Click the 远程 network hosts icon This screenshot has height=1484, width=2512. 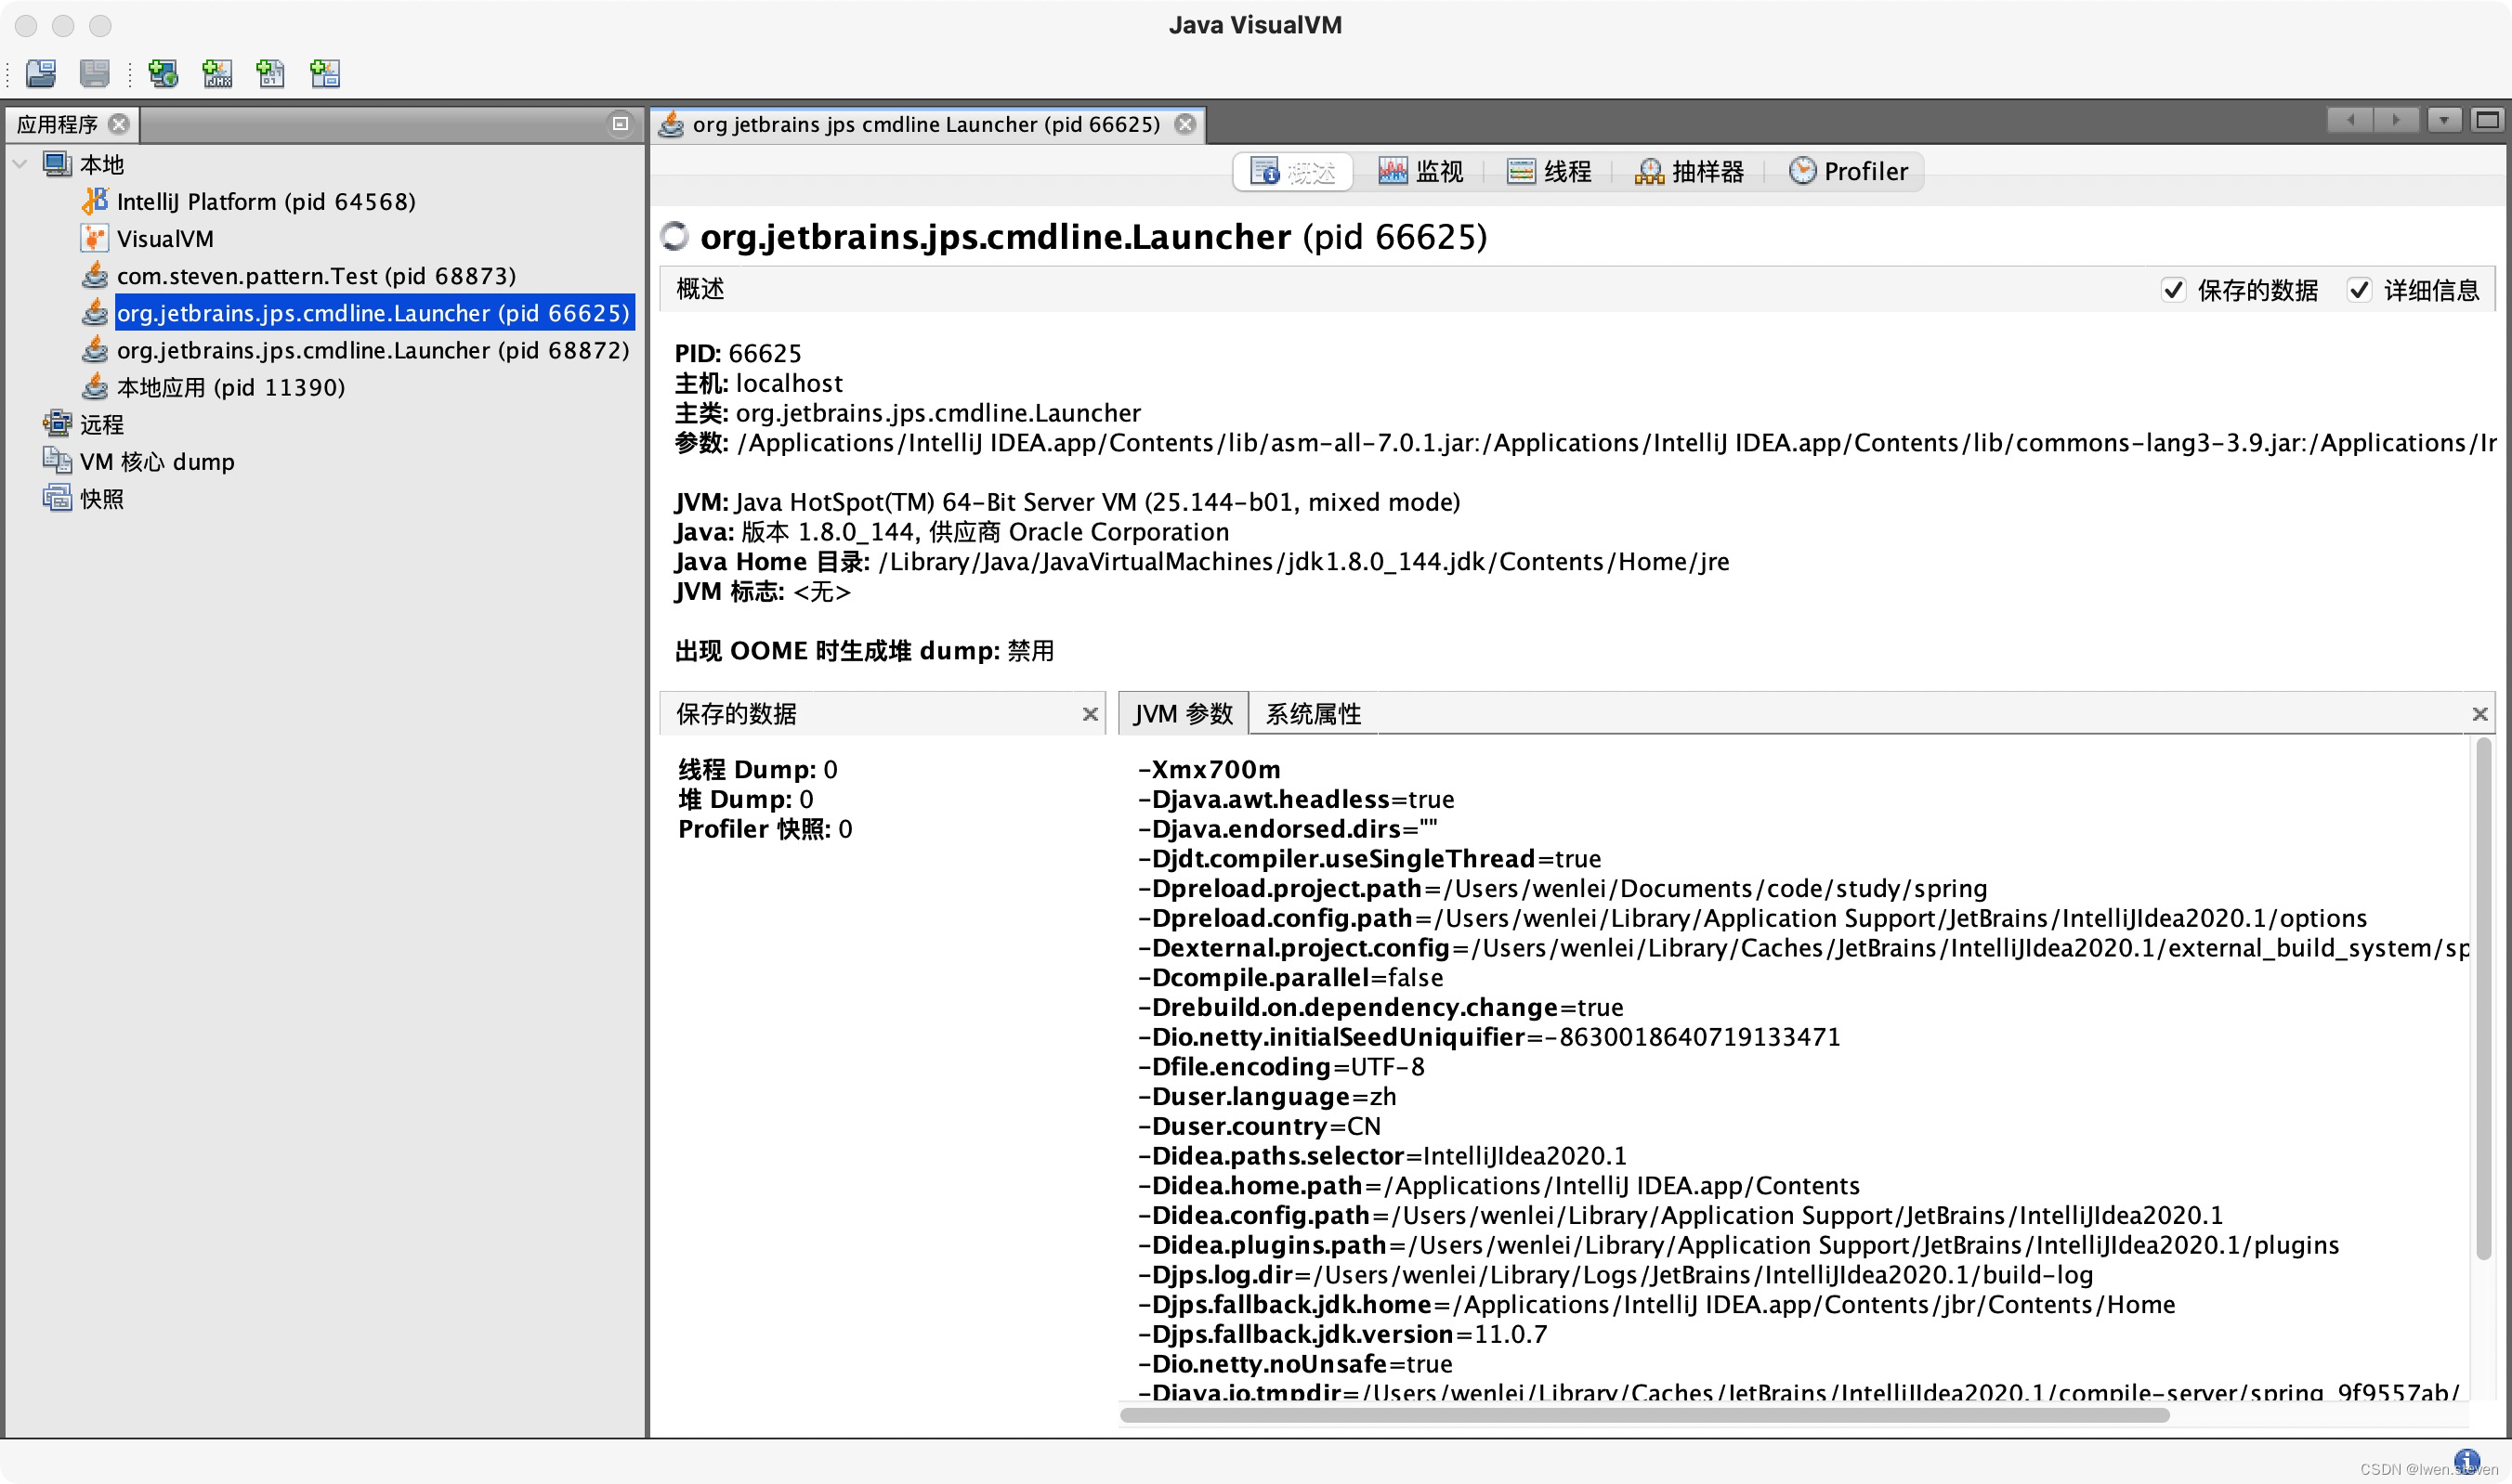point(57,424)
